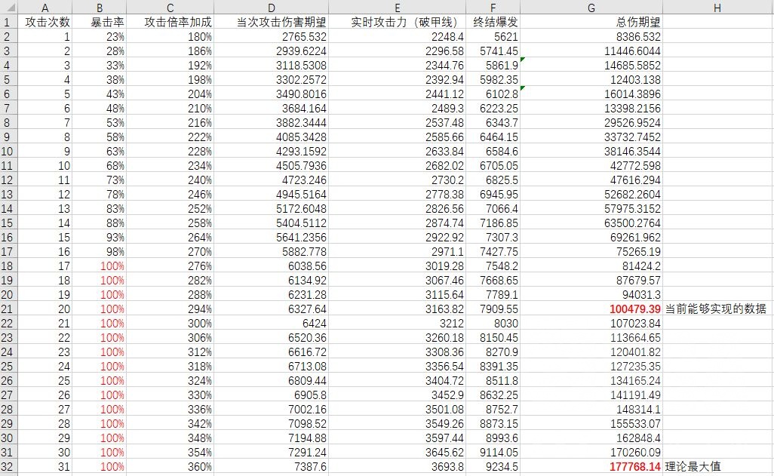Select cell with value 5861.9
Screen dimensions: 774x476
tap(493, 65)
